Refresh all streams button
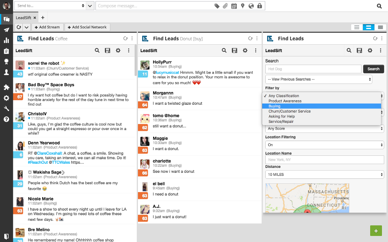This screenshot has width=388, height=242. [19, 27]
